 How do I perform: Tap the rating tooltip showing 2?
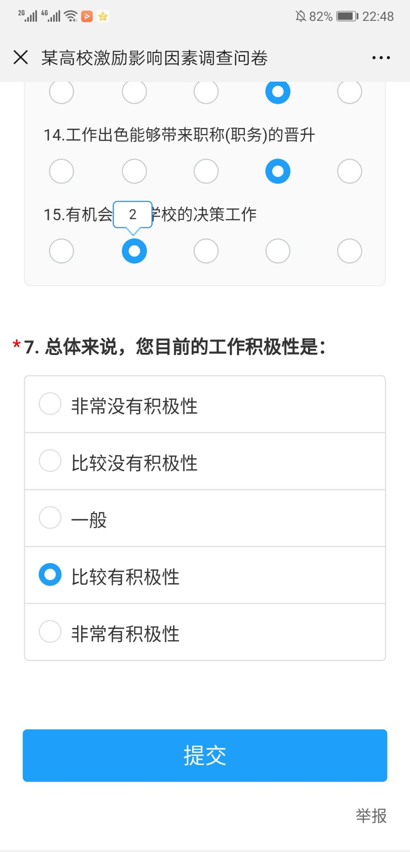[x=133, y=215]
